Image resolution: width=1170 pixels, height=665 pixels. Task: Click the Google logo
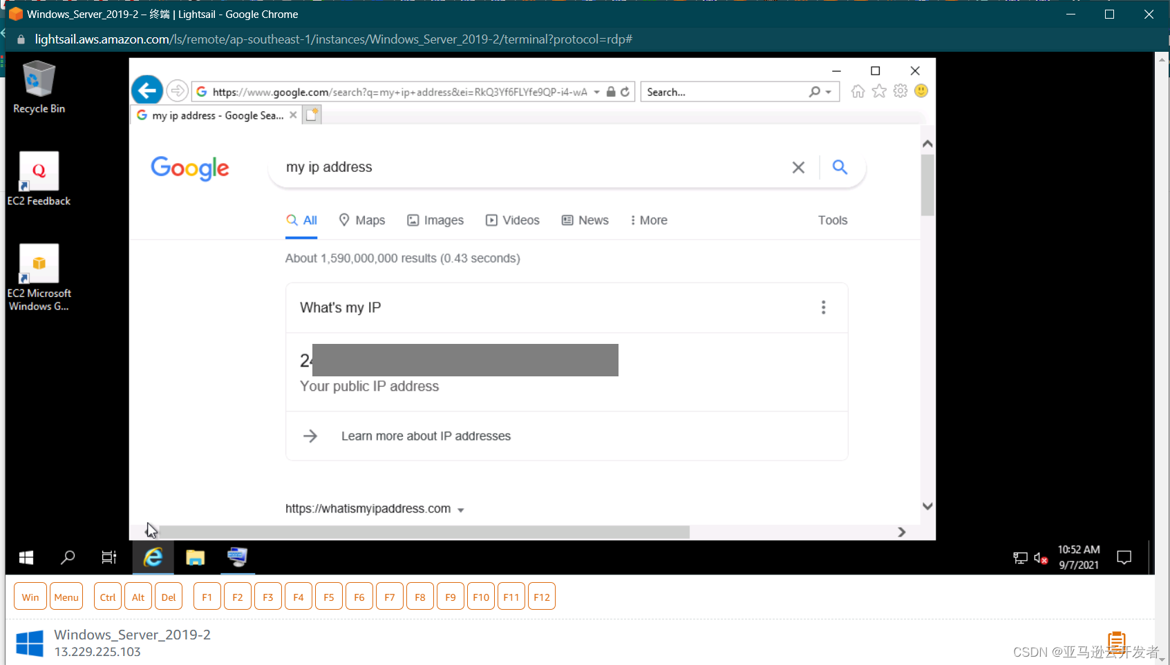click(190, 168)
